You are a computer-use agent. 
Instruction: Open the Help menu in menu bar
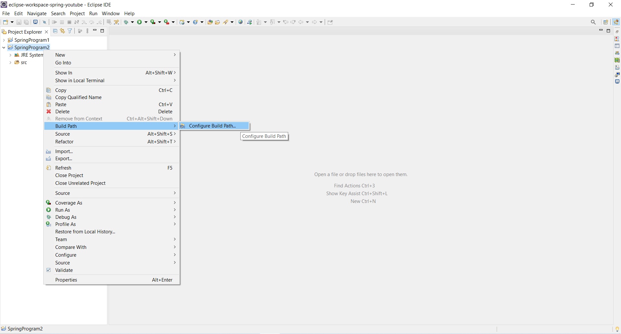(x=129, y=14)
